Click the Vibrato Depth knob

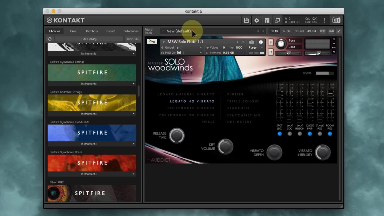coord(274,152)
